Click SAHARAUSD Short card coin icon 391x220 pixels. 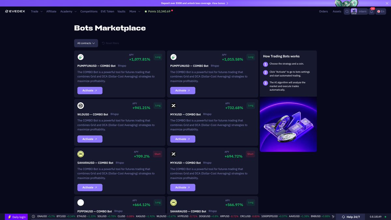pos(80,154)
